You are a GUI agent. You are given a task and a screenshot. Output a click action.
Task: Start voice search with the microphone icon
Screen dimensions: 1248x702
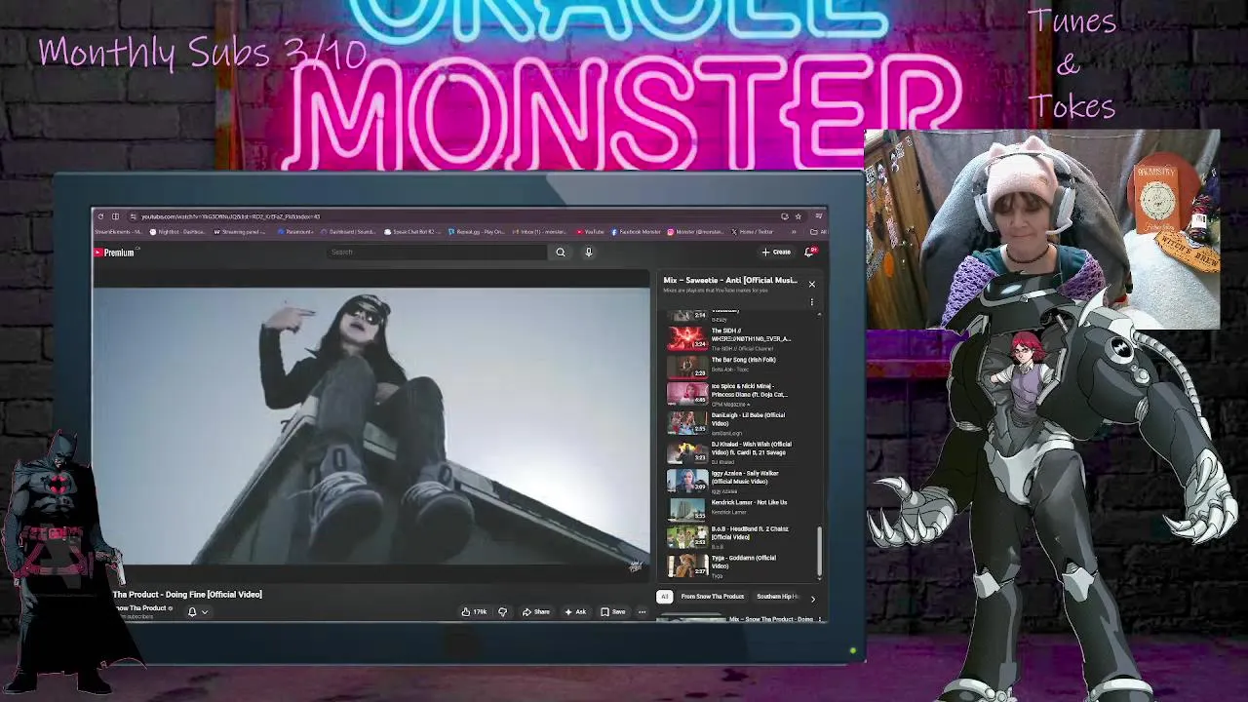pos(589,253)
